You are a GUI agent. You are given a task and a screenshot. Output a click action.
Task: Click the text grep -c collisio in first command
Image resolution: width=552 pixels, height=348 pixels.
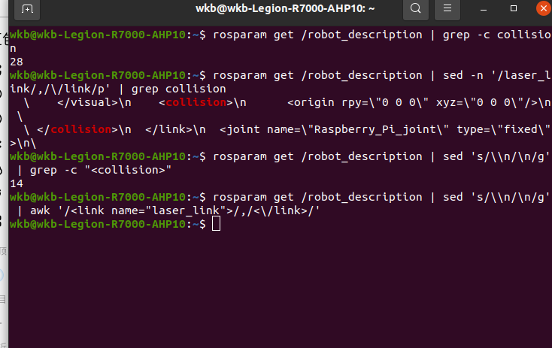pyautogui.click(x=497, y=35)
